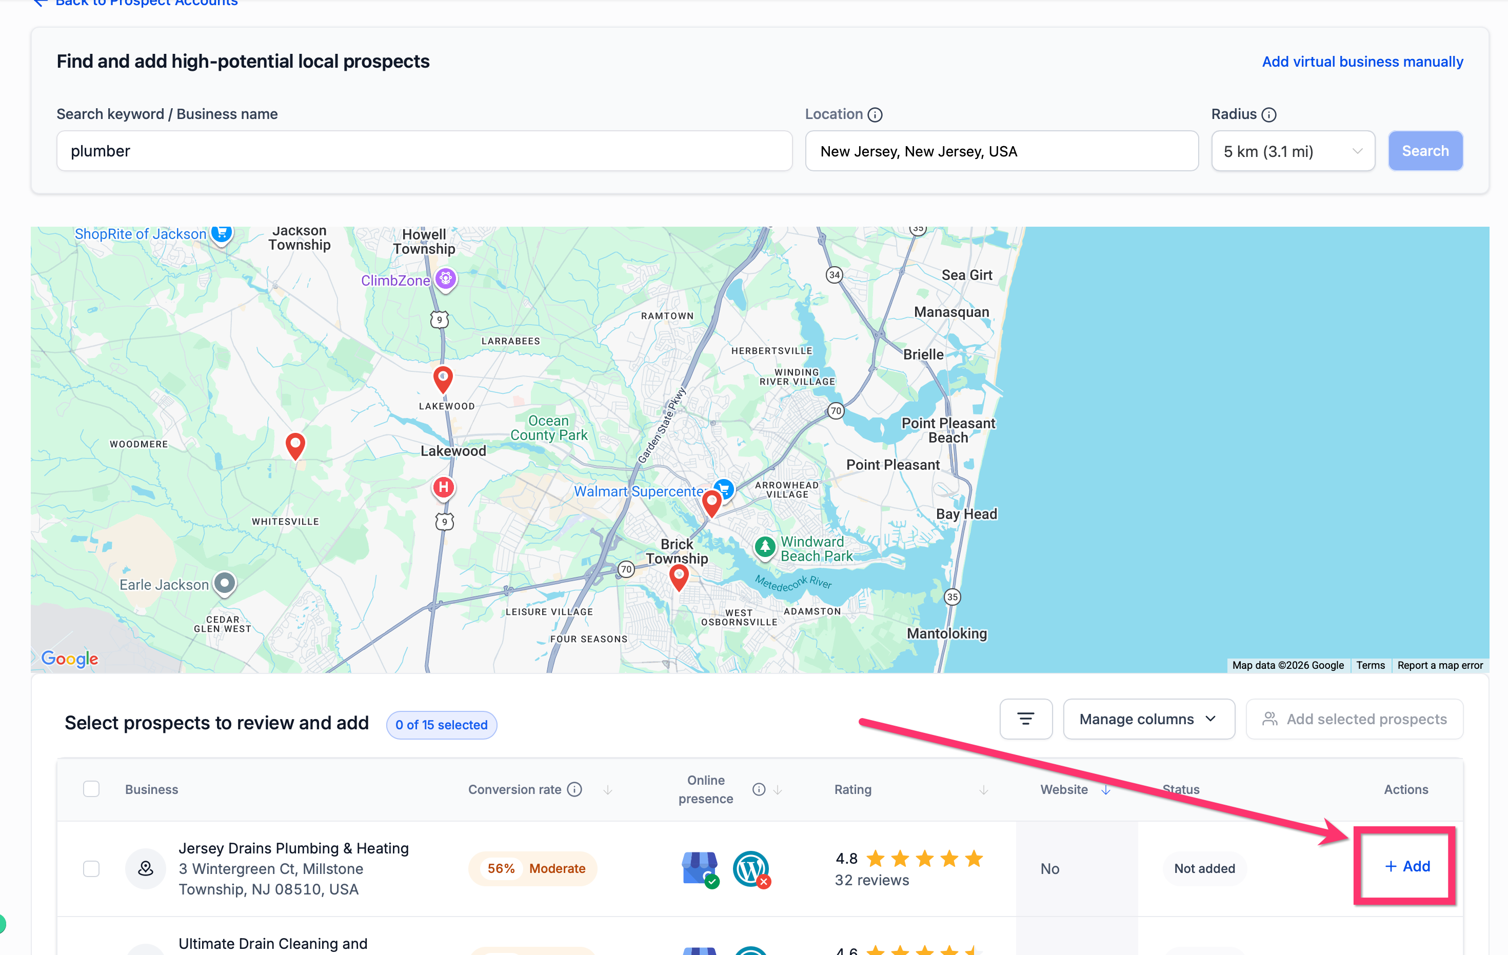The image size is (1508, 955).
Task: Click the Terms link on the map
Action: (x=1370, y=665)
